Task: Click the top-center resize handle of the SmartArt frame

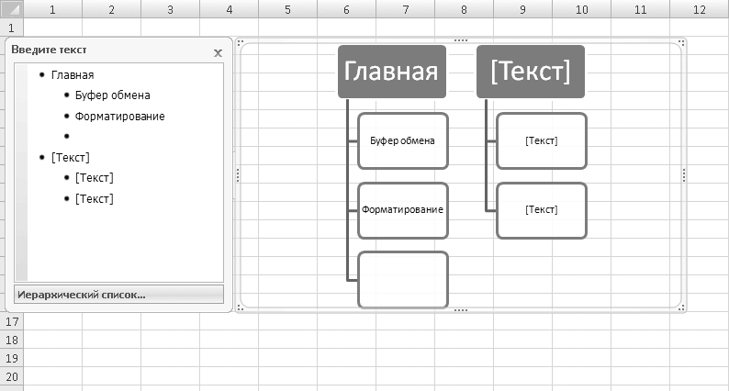Action: point(461,40)
